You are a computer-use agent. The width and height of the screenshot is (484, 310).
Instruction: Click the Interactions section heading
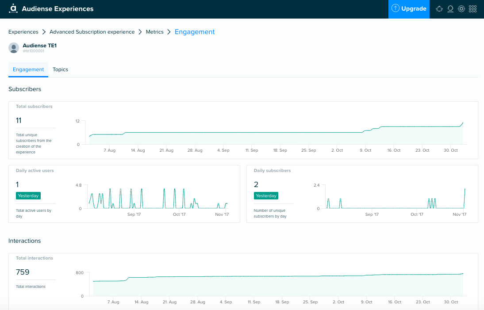tap(25, 241)
